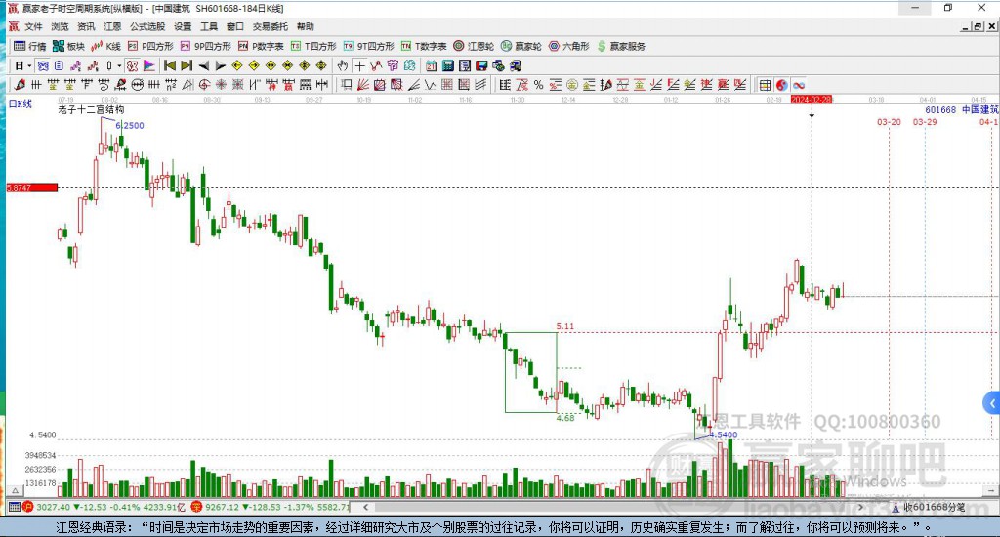
Task: Launch the 江恩轮 Gann wheel
Action: coord(474,46)
